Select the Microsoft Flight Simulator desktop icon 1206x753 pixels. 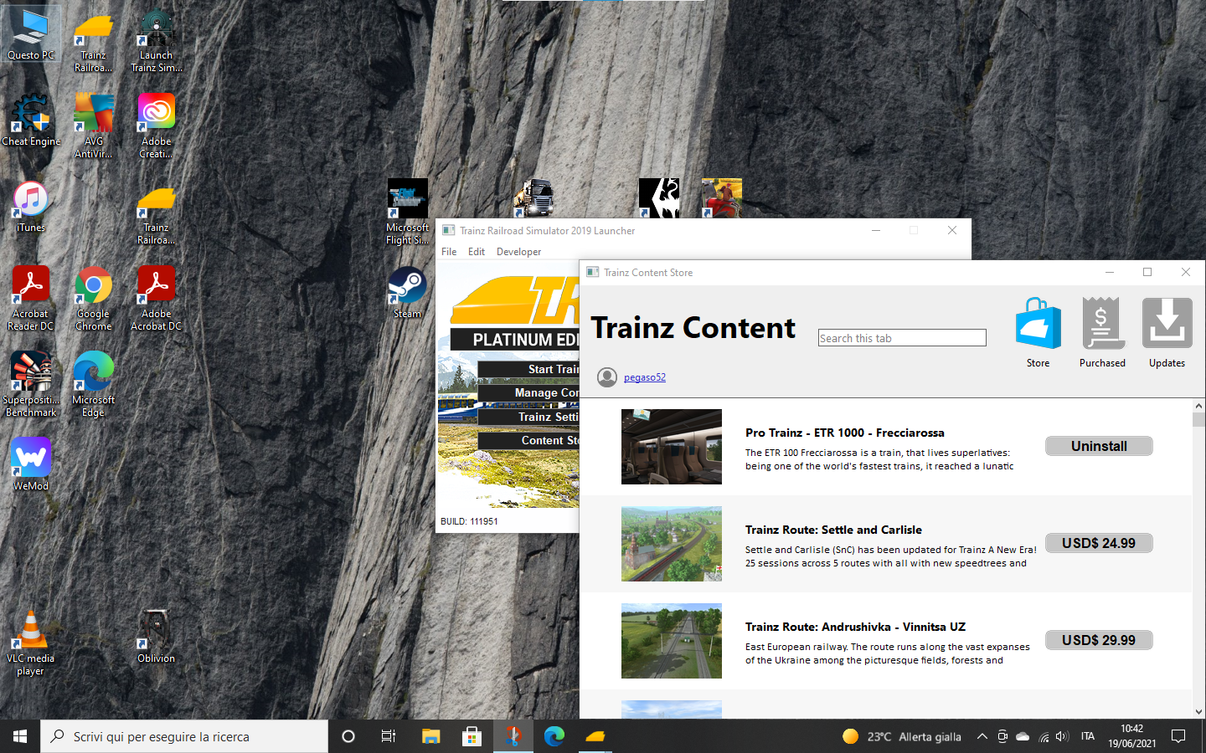click(x=408, y=213)
